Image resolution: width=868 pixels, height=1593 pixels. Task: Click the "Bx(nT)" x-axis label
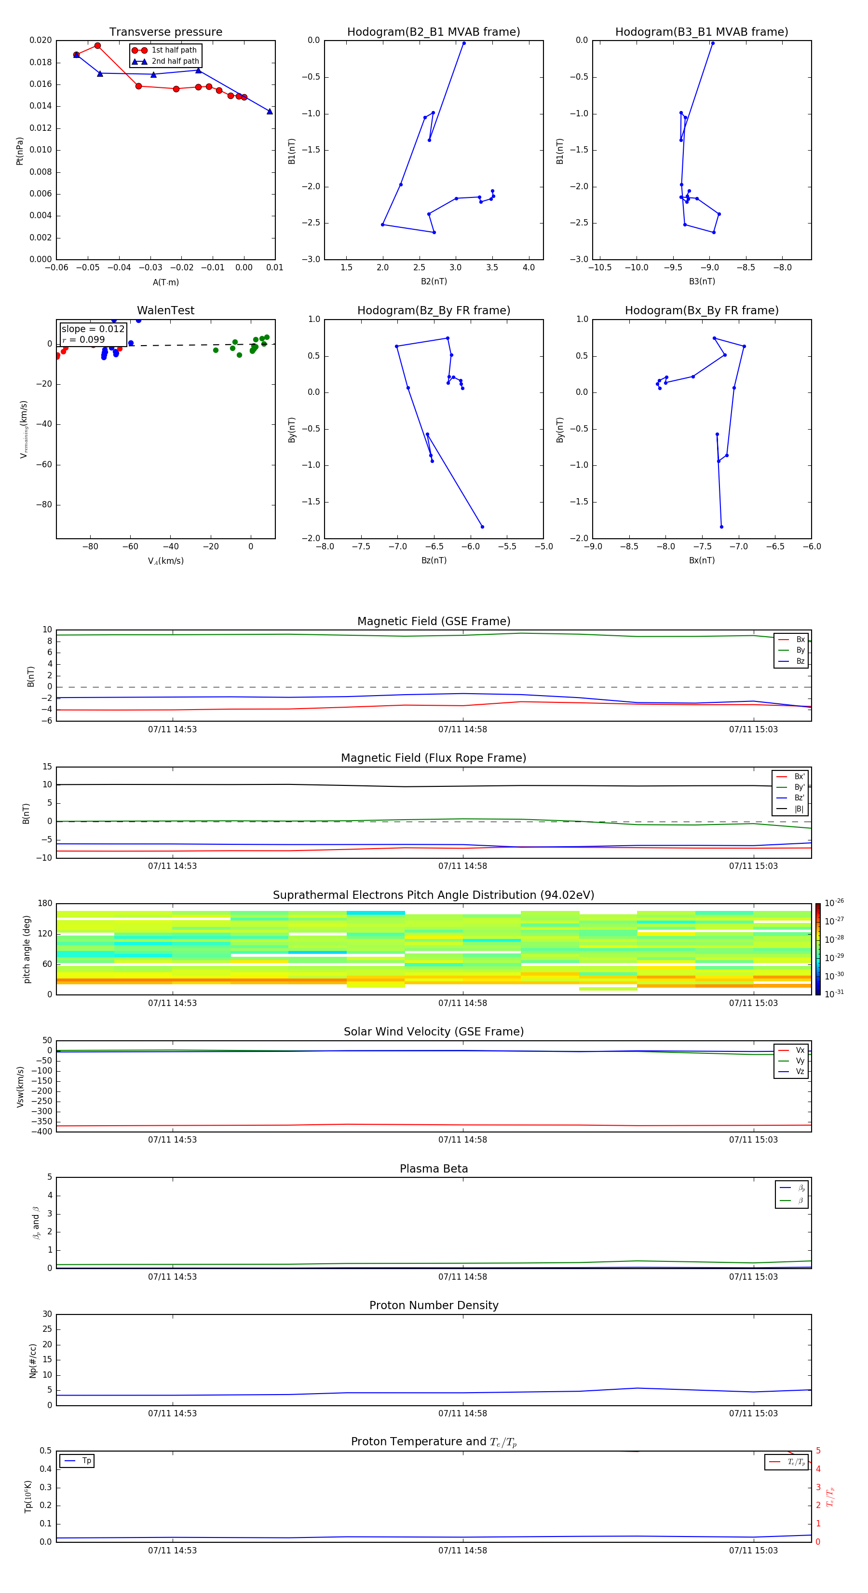pyautogui.click(x=702, y=560)
